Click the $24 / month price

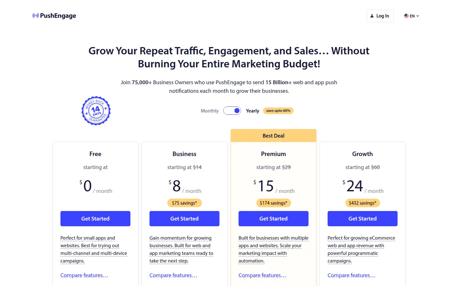click(363, 187)
